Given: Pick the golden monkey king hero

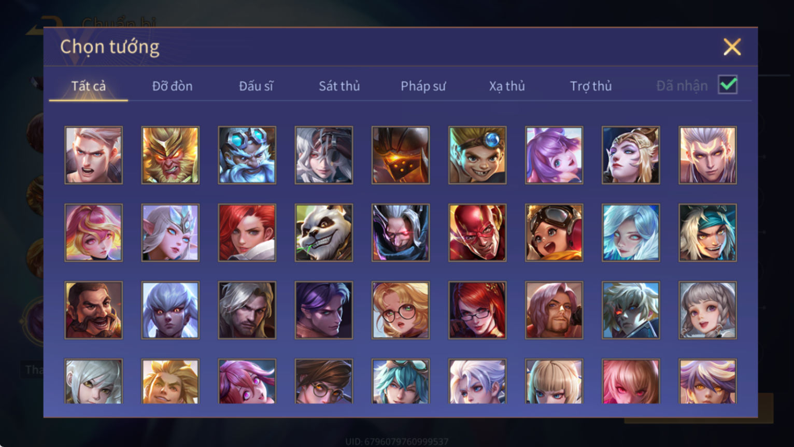Looking at the screenshot, I should click(x=171, y=155).
